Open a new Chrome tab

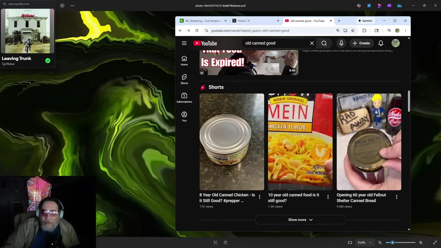339,21
